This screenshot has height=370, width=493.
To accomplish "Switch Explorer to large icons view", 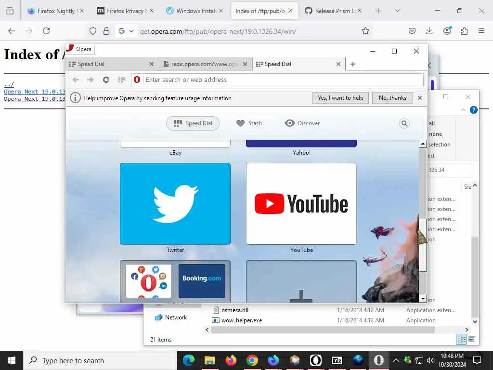I will pyautogui.click(x=472, y=339).
